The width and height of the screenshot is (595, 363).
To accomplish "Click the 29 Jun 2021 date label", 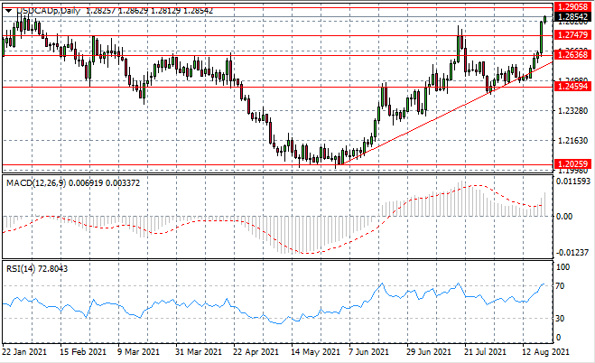I will [427, 350].
